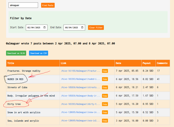The width and height of the screenshot is (174, 127).
Task: Click payout value 0.95 SBD
Action: click(148, 104)
